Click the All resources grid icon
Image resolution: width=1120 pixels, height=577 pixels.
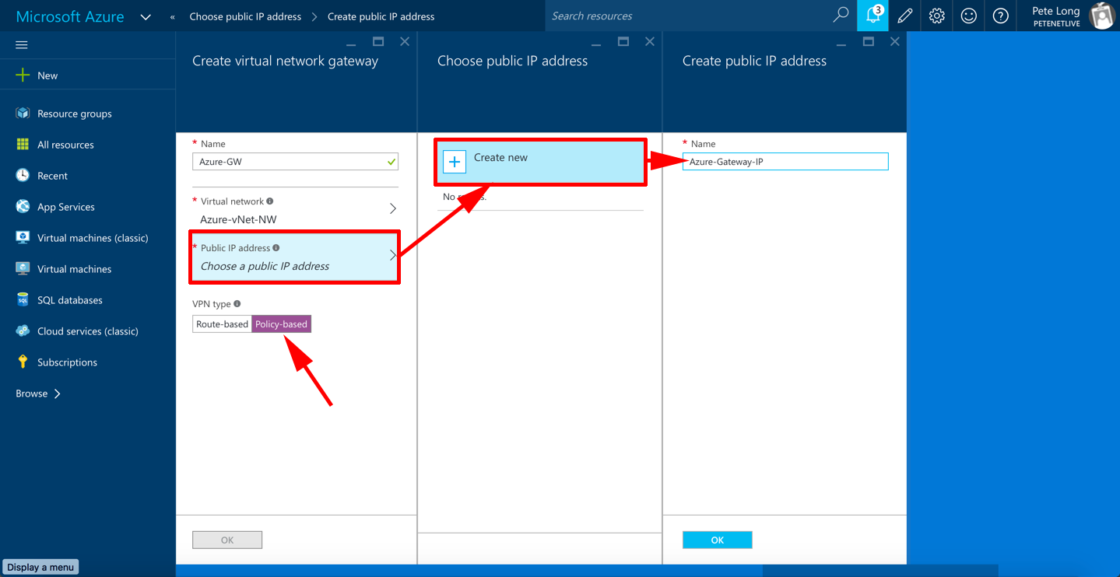pos(23,145)
